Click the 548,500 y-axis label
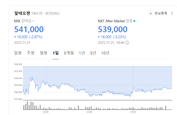This screenshot has width=177, height=115. pyautogui.click(x=18, y=78)
